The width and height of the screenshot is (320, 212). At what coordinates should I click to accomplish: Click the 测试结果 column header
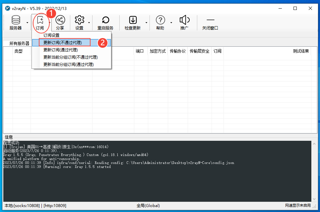pos(301,51)
